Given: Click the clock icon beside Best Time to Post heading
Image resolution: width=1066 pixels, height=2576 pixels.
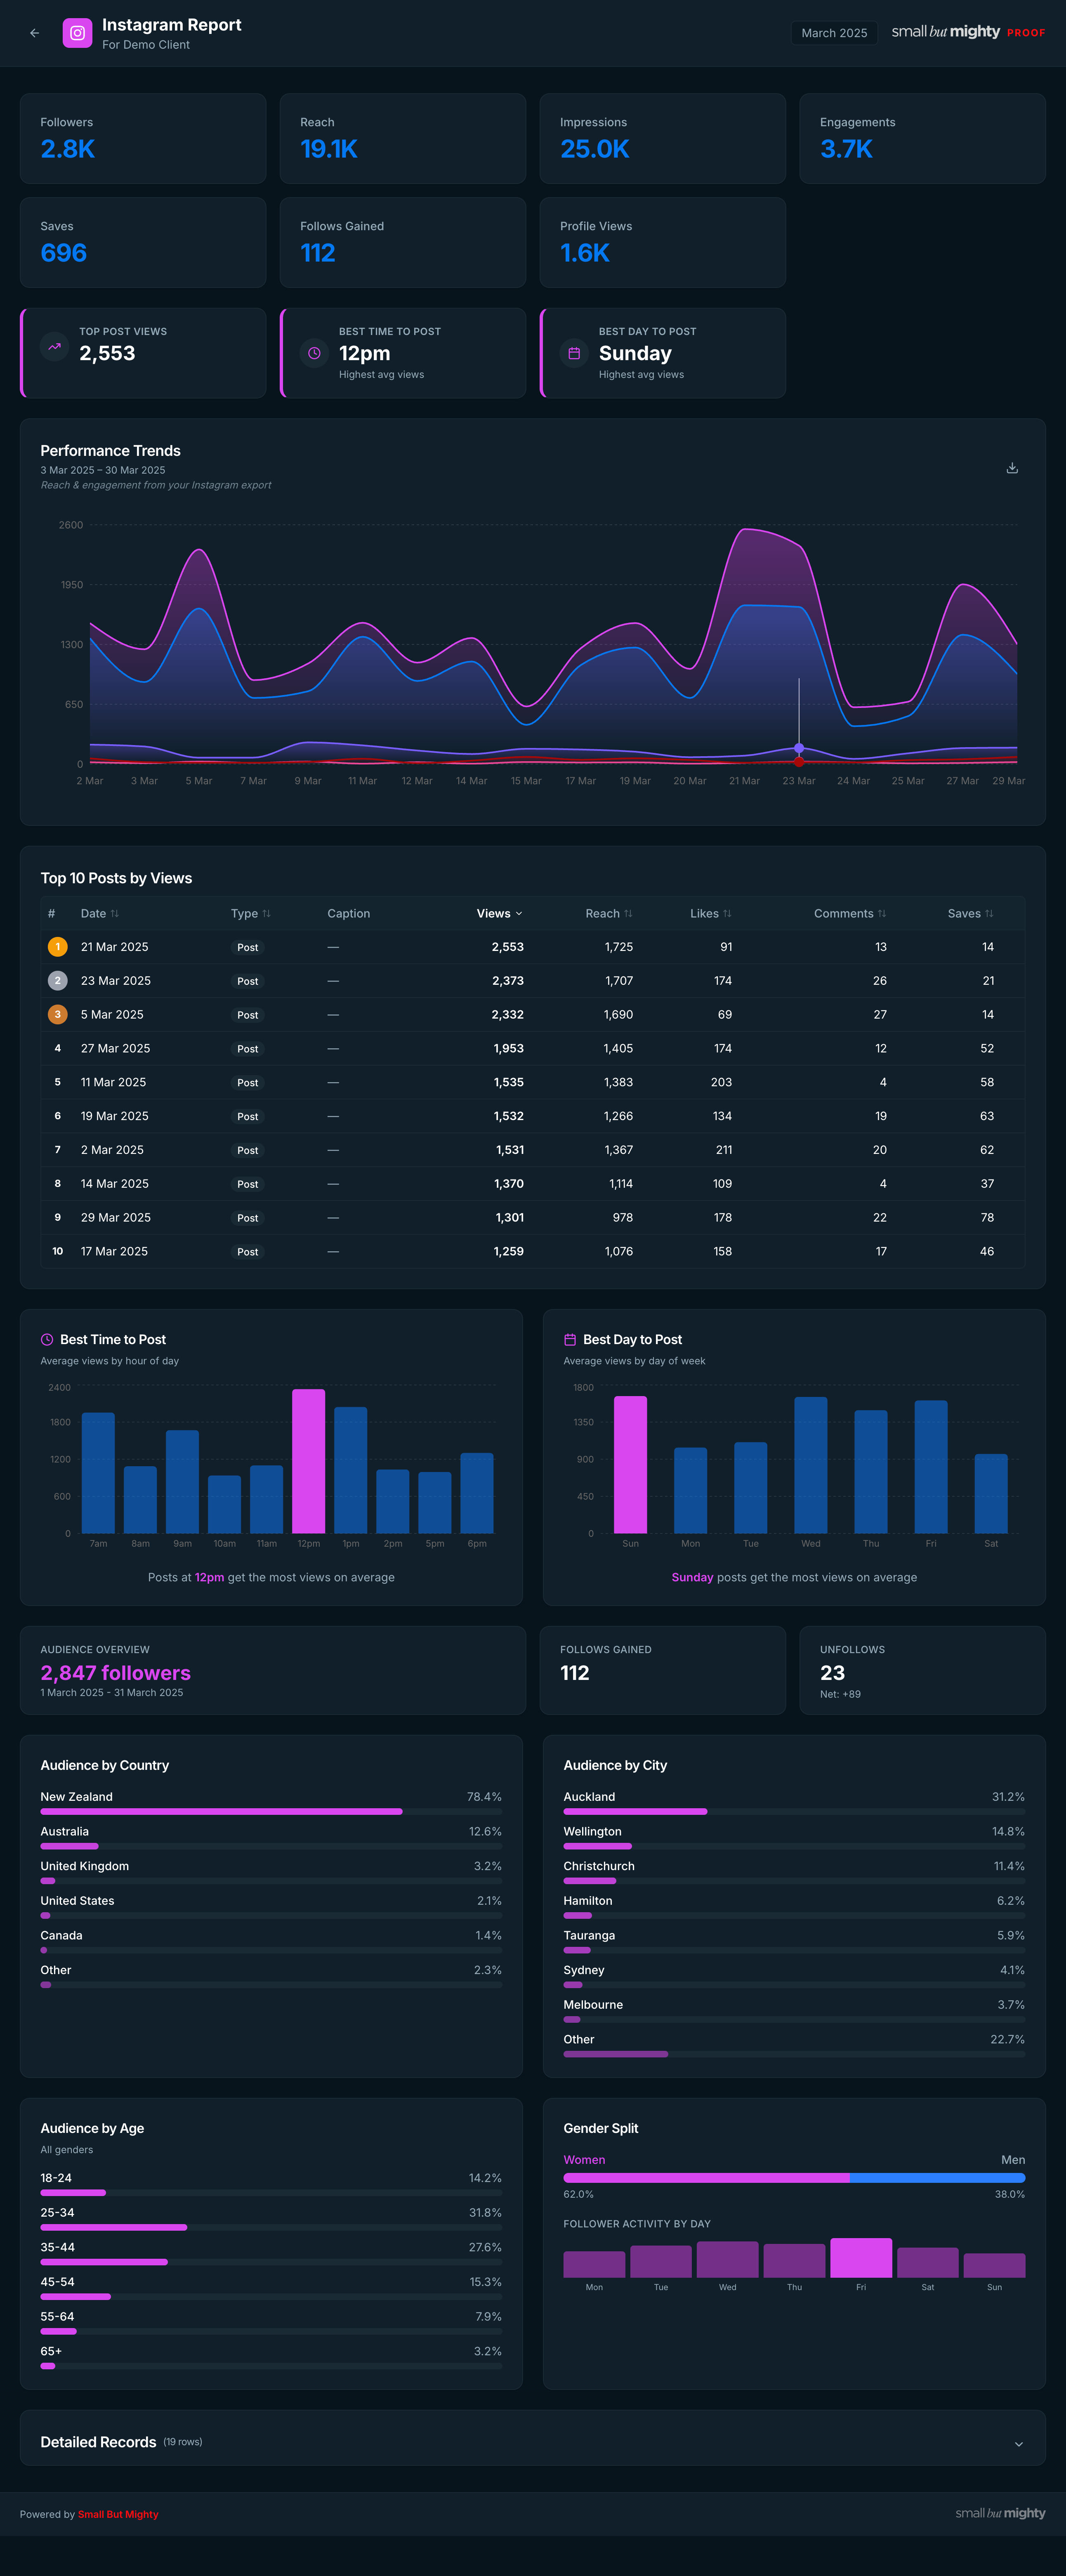Looking at the screenshot, I should [x=47, y=1339].
